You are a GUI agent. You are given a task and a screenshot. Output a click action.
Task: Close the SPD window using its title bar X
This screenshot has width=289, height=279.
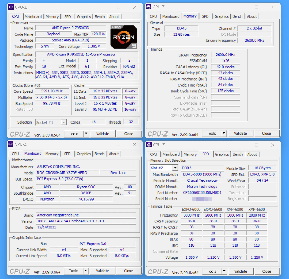coord(272,145)
